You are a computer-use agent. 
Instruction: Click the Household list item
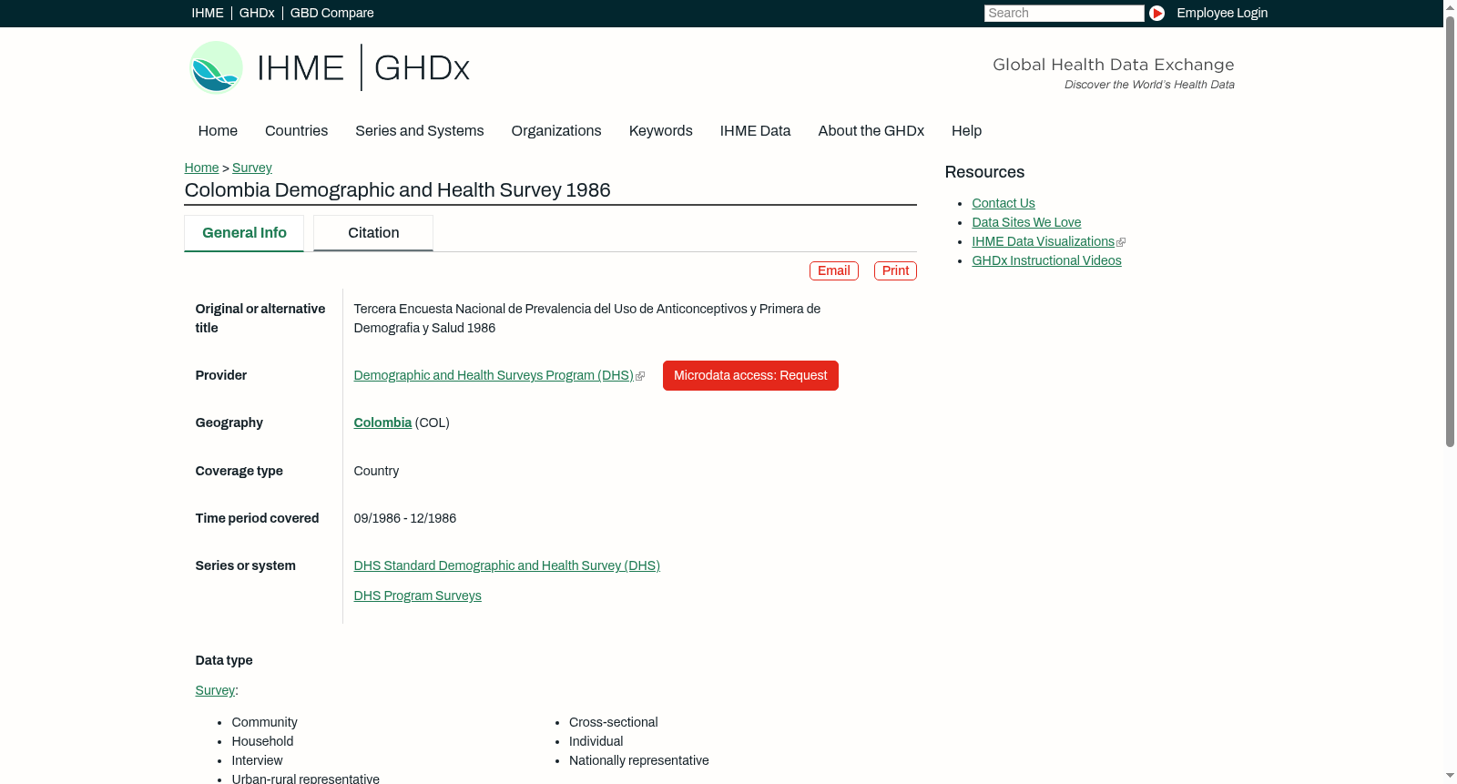[262, 741]
